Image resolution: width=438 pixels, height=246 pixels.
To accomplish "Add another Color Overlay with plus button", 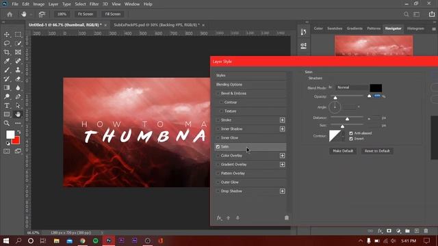I will (283, 156).
